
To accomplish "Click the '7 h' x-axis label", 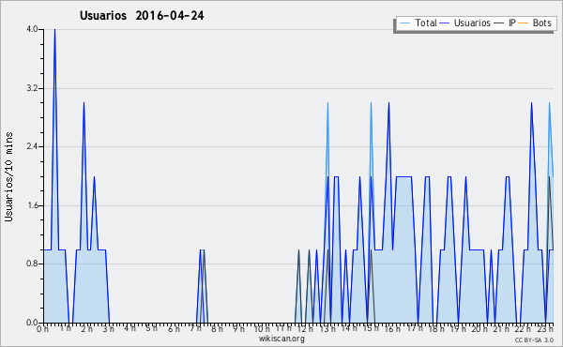I will pos(196,328).
